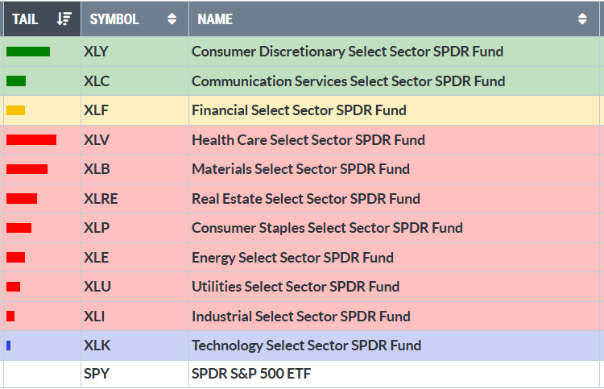Click the red tail bar for XLP
604x389 pixels.
coord(19,228)
